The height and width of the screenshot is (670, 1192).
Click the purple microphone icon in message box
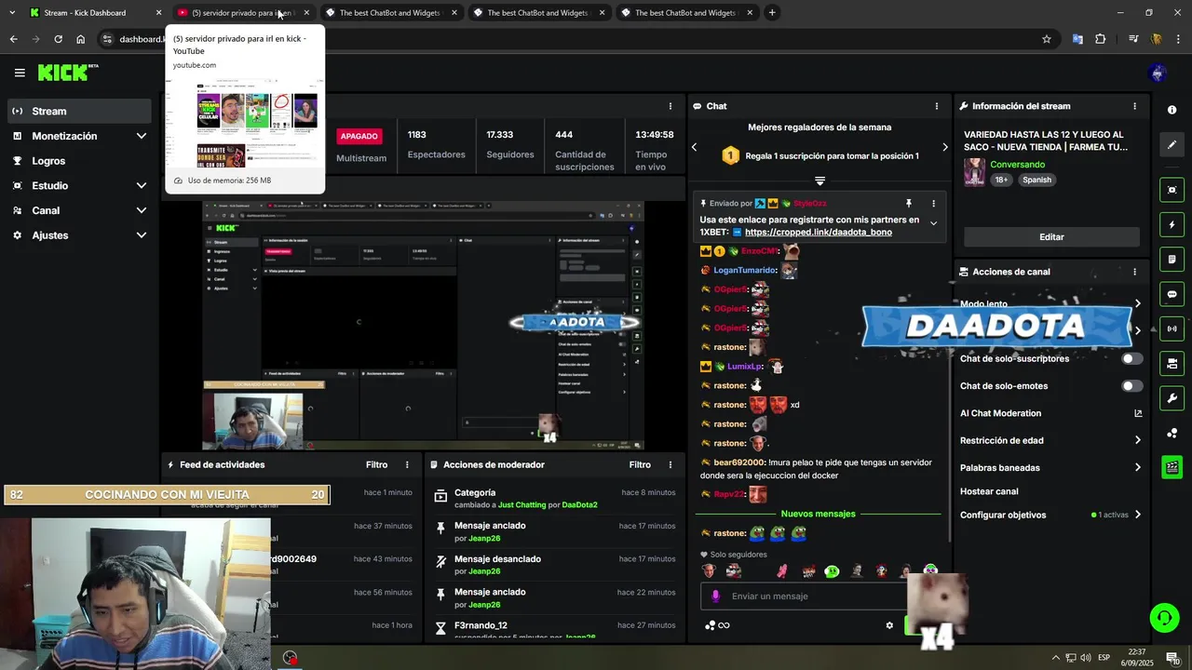coord(715,596)
